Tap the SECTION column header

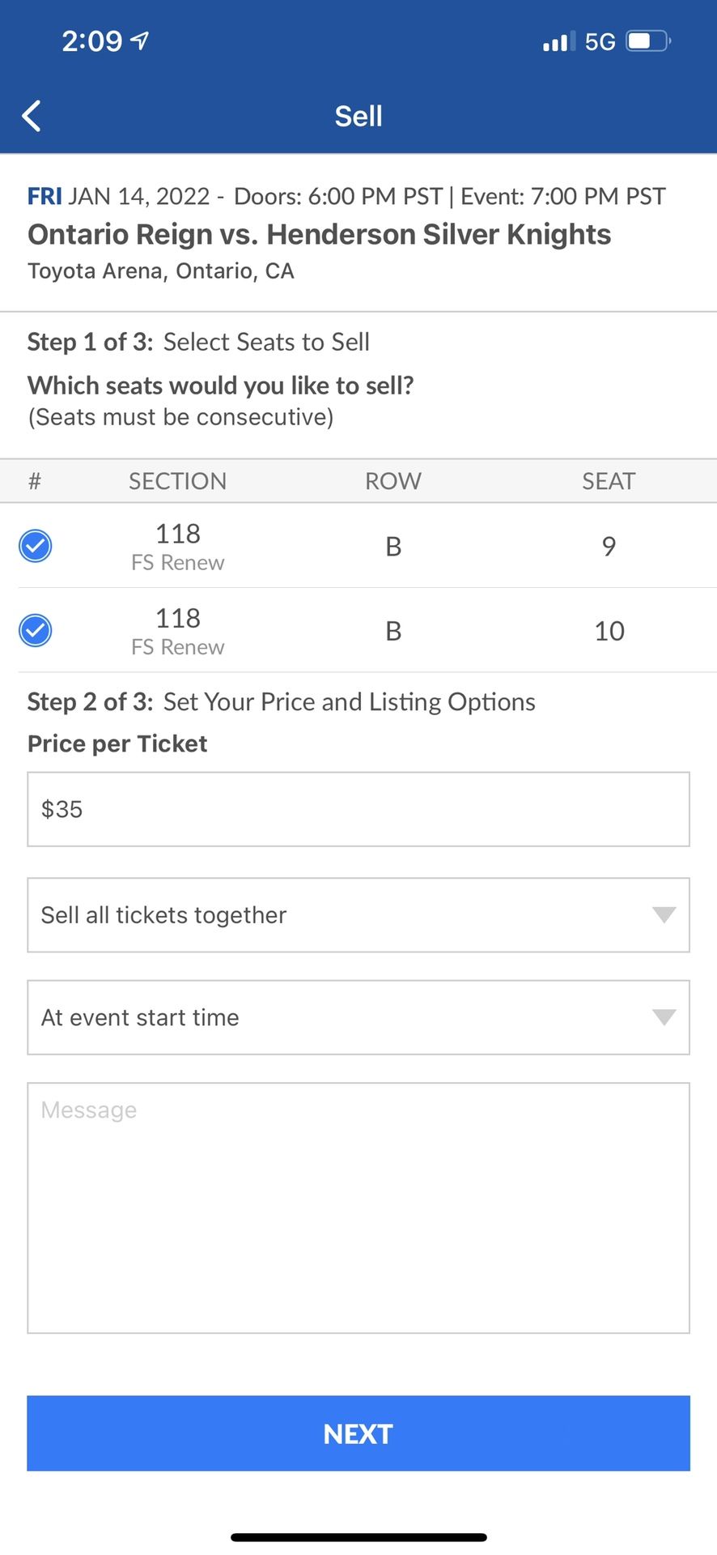click(x=177, y=481)
